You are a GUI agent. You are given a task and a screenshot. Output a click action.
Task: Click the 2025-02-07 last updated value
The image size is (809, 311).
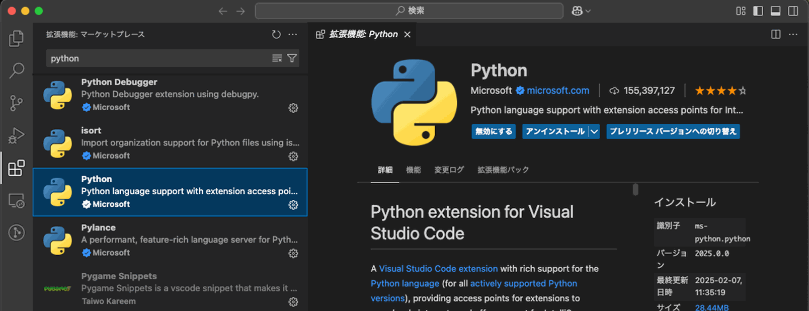point(718,286)
